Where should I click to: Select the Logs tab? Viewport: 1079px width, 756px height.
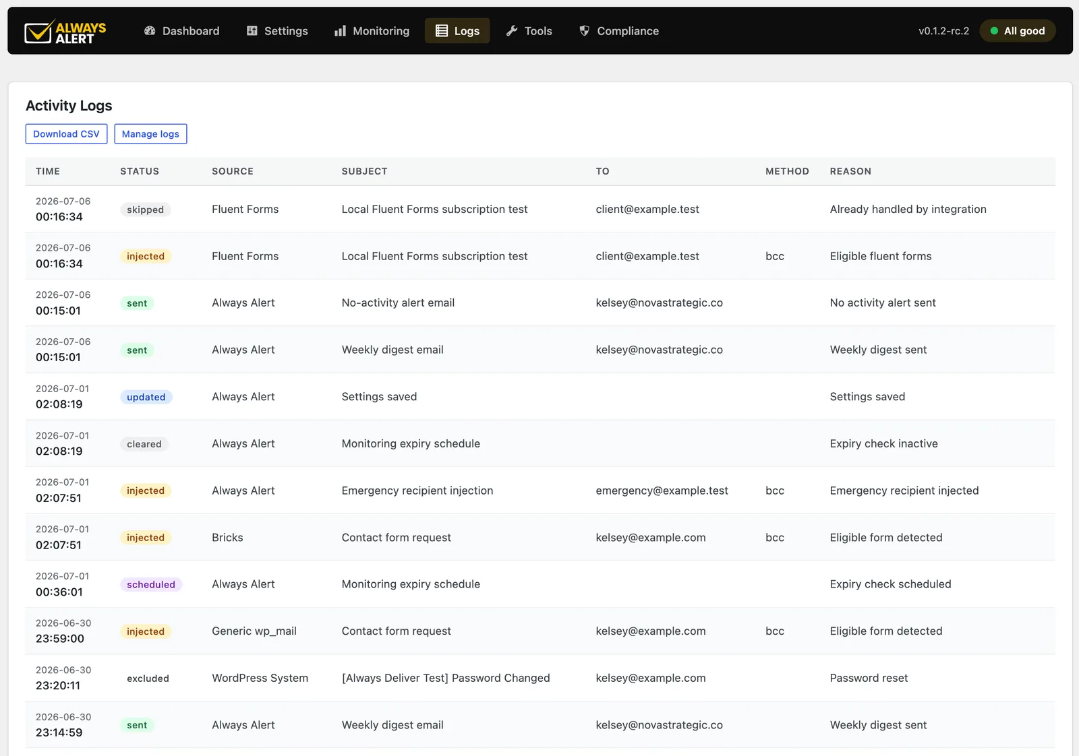coord(457,31)
